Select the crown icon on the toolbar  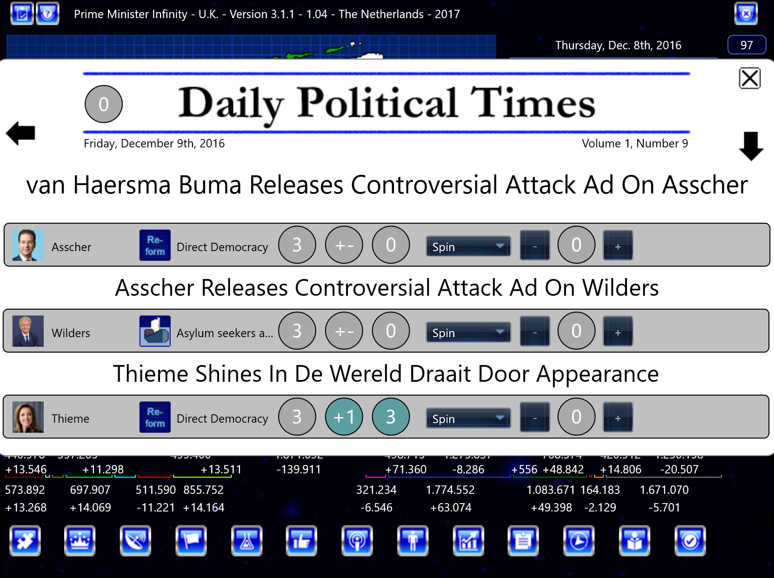coord(80,541)
